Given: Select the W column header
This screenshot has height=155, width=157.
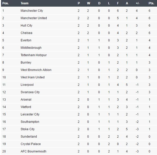Looking at the screenshot, I should 88,3.
